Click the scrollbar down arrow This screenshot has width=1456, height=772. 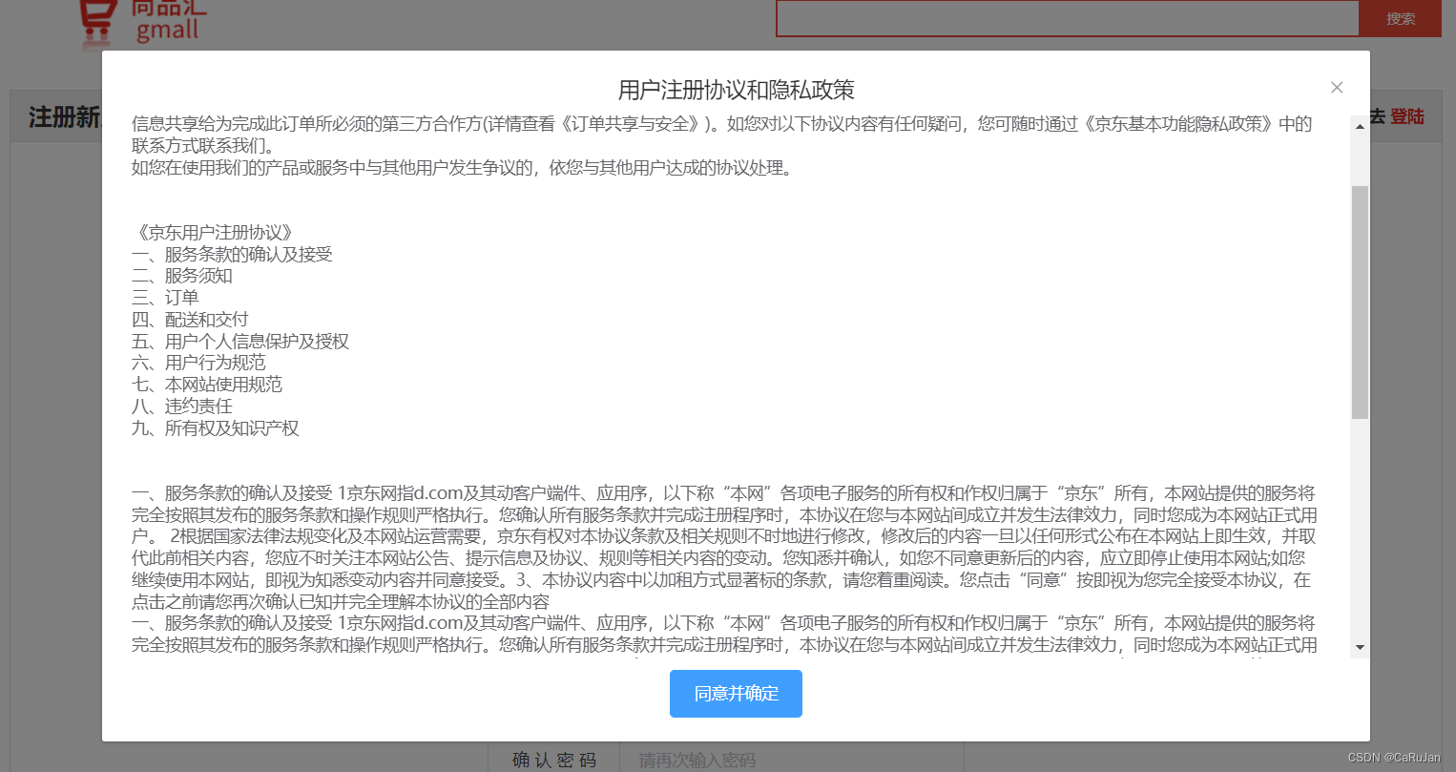click(1360, 647)
